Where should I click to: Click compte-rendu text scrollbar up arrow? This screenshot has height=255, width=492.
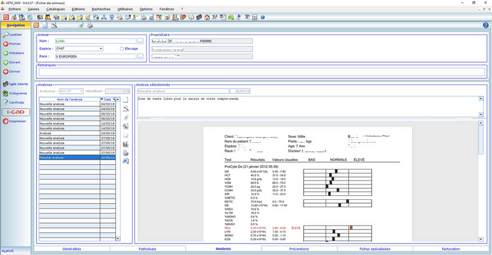pyautogui.click(x=481, y=99)
